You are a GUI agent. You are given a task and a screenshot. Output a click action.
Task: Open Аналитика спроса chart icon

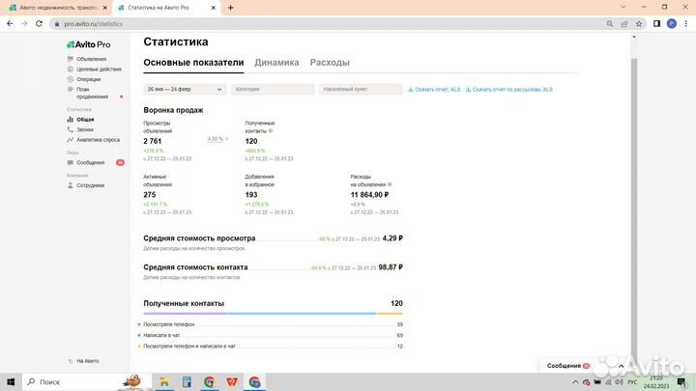click(71, 140)
